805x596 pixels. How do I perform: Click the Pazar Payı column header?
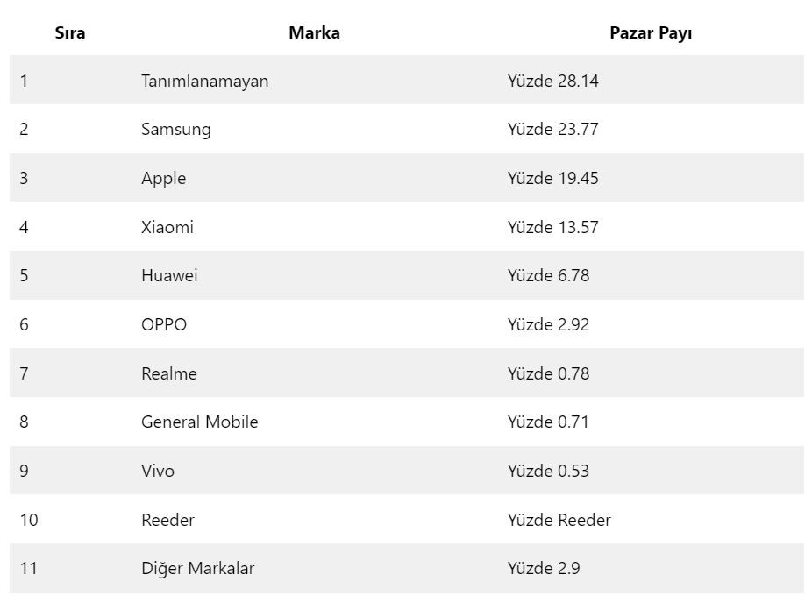point(651,33)
